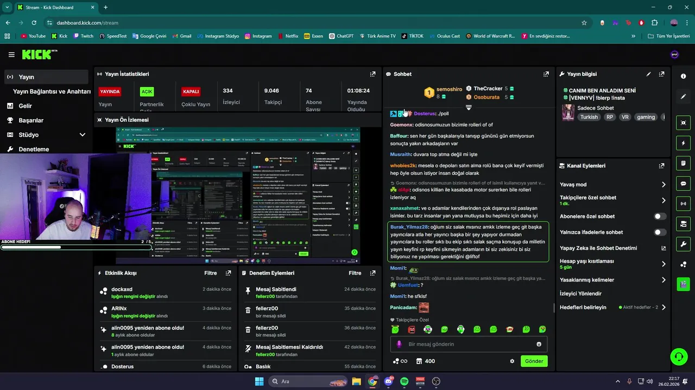This screenshot has height=390, width=695.
Task: Toggle Yalnızca ifadelerle sohbet switch
Action: pos(660,232)
